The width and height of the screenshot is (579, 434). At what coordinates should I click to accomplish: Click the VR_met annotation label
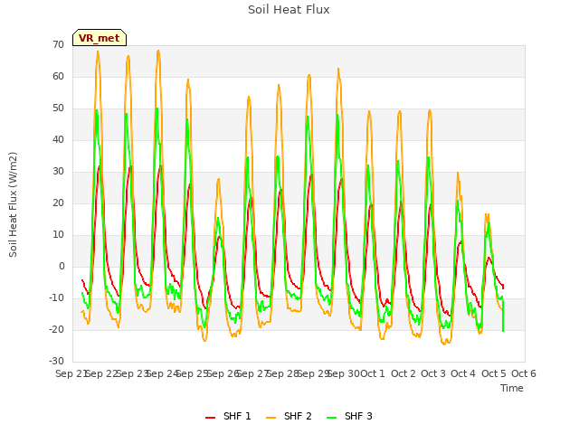pos(100,38)
